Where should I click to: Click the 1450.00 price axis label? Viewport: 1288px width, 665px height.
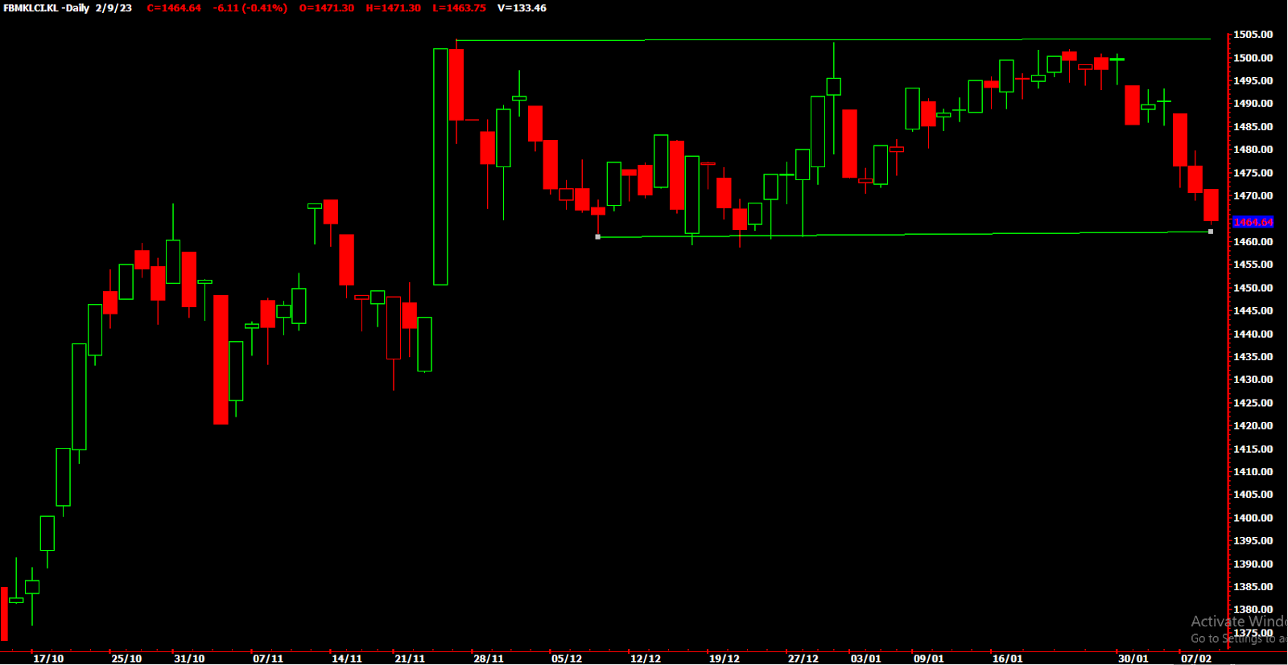pyautogui.click(x=1253, y=288)
